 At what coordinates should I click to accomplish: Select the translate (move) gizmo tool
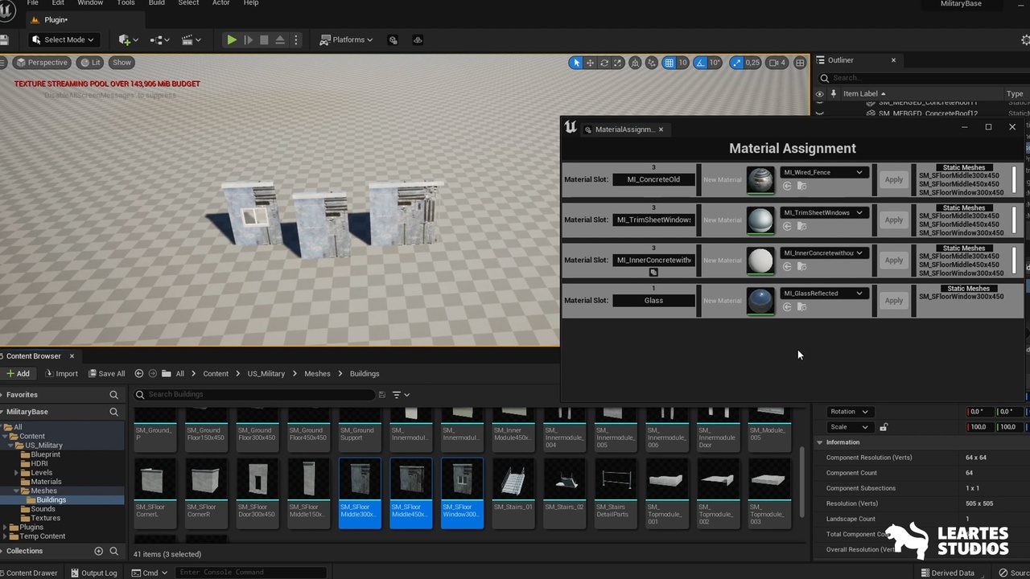click(590, 63)
